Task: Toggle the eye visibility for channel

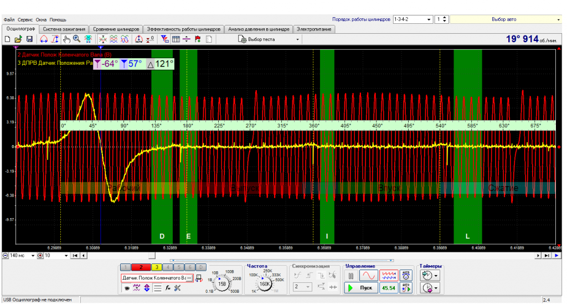Action: point(127,288)
